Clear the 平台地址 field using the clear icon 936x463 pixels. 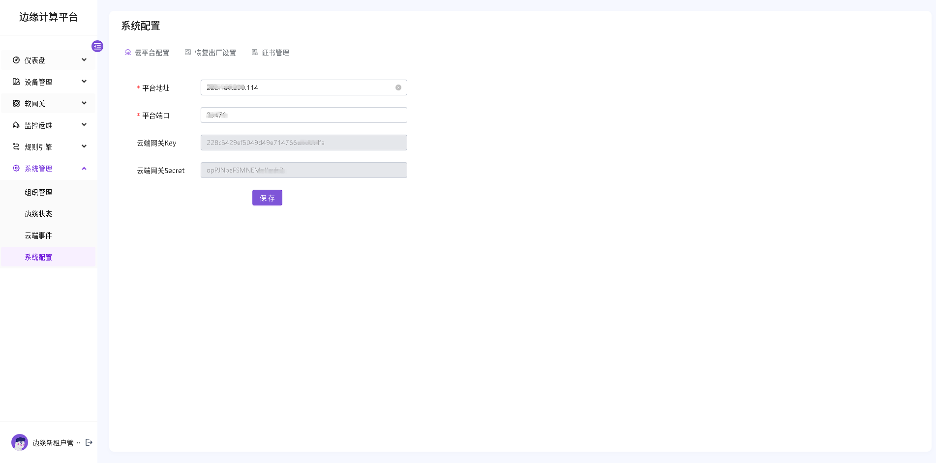(398, 87)
